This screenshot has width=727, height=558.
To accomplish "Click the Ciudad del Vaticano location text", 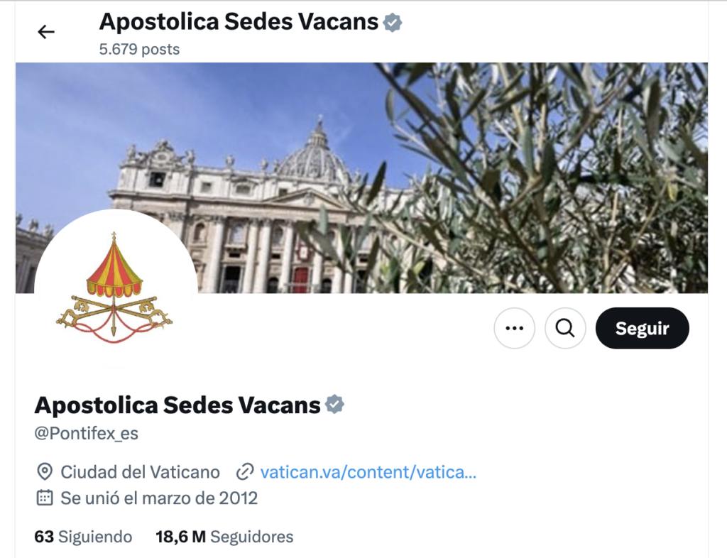I will tap(140, 471).
